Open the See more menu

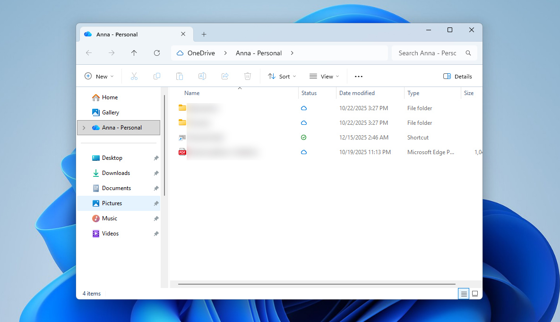coord(358,76)
